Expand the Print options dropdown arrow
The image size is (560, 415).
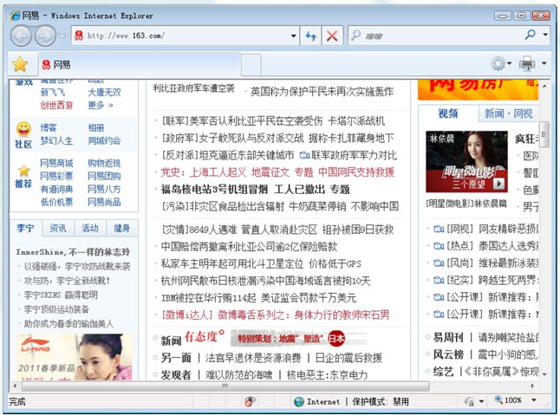point(544,63)
